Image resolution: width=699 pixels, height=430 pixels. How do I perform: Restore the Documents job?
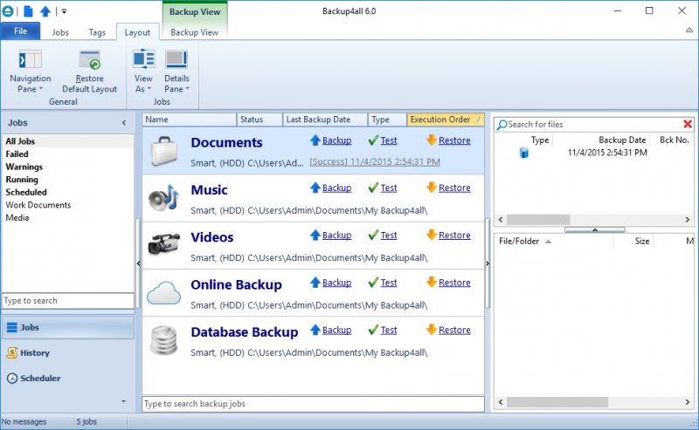coord(448,140)
